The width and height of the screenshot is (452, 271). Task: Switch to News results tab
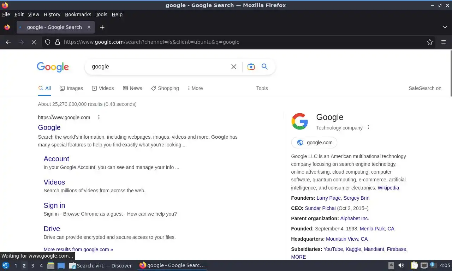(132, 88)
